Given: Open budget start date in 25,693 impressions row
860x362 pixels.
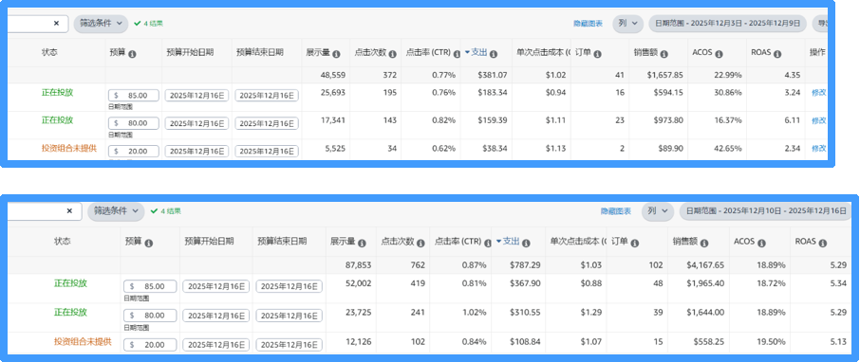Looking at the screenshot, I should 196,96.
